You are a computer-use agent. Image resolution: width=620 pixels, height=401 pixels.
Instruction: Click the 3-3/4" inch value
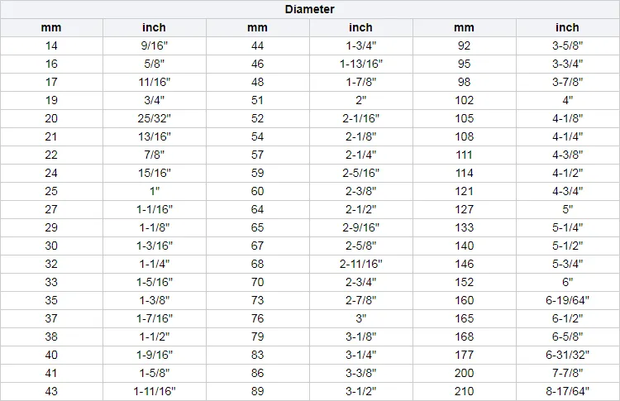point(568,64)
